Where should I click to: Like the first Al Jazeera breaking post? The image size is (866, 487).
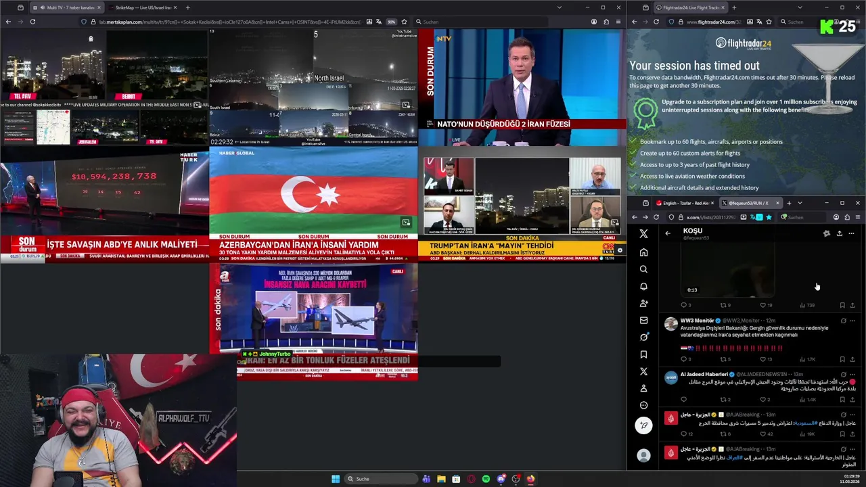point(763,434)
